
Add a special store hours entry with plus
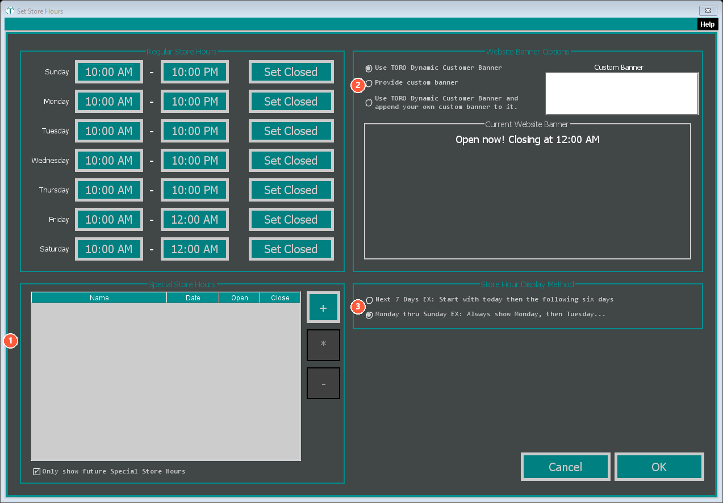click(323, 308)
